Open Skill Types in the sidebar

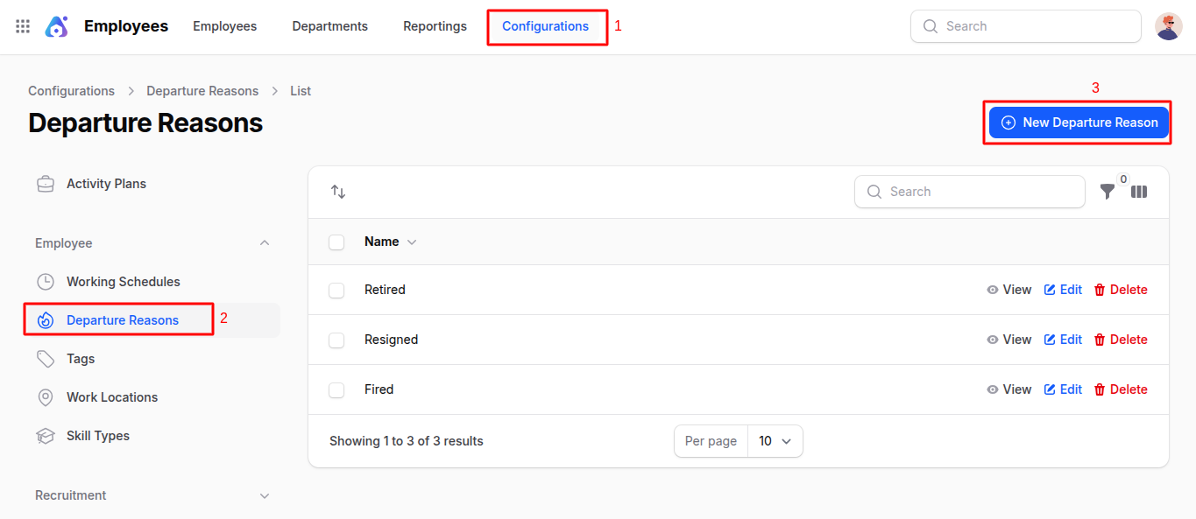click(97, 436)
